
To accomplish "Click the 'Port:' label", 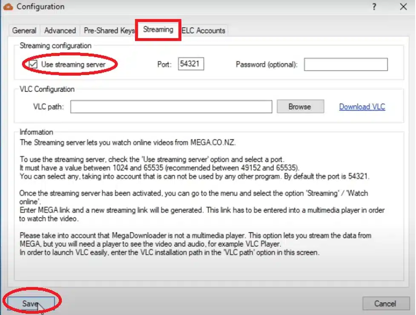I will 164,64.
